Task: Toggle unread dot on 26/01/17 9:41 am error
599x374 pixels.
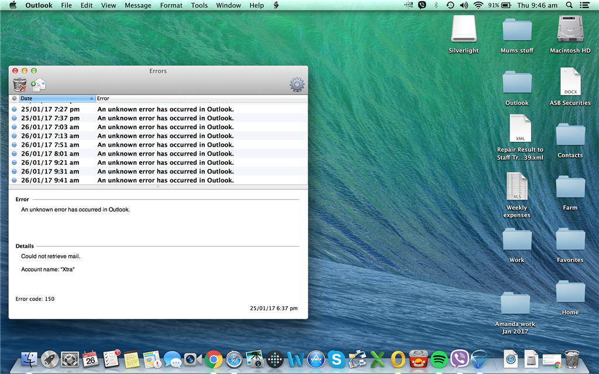Action: click(14, 180)
